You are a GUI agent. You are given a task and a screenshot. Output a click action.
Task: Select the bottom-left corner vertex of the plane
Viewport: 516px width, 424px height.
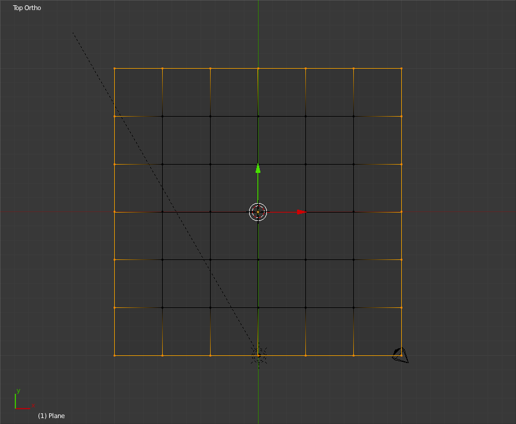(115, 355)
